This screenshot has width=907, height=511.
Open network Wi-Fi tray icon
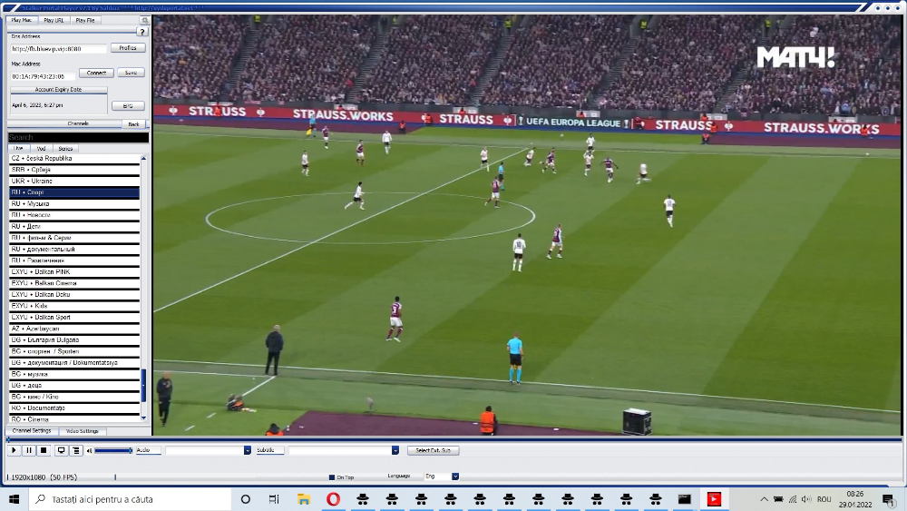(793, 499)
